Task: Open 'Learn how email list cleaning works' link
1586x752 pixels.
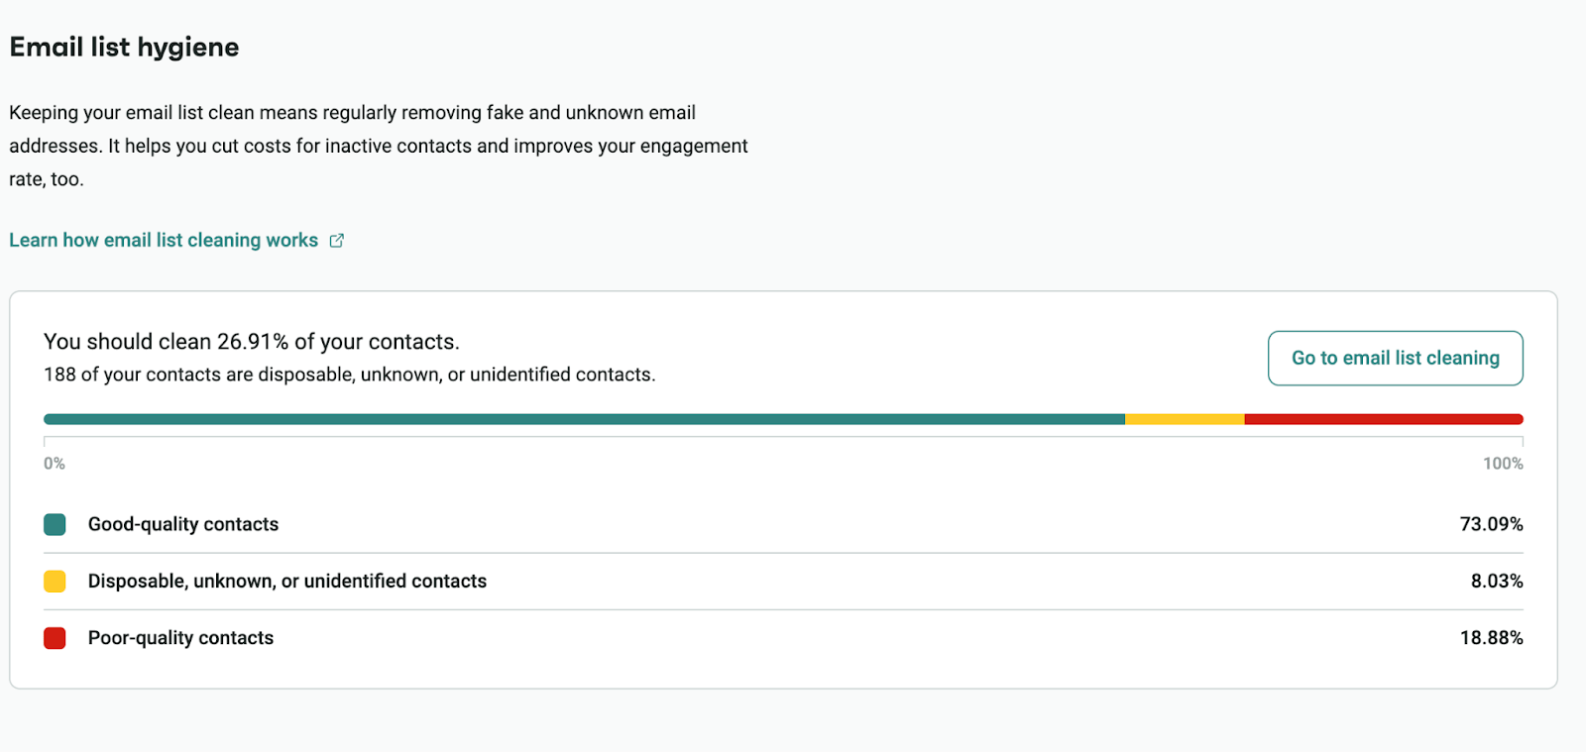Action: click(164, 241)
